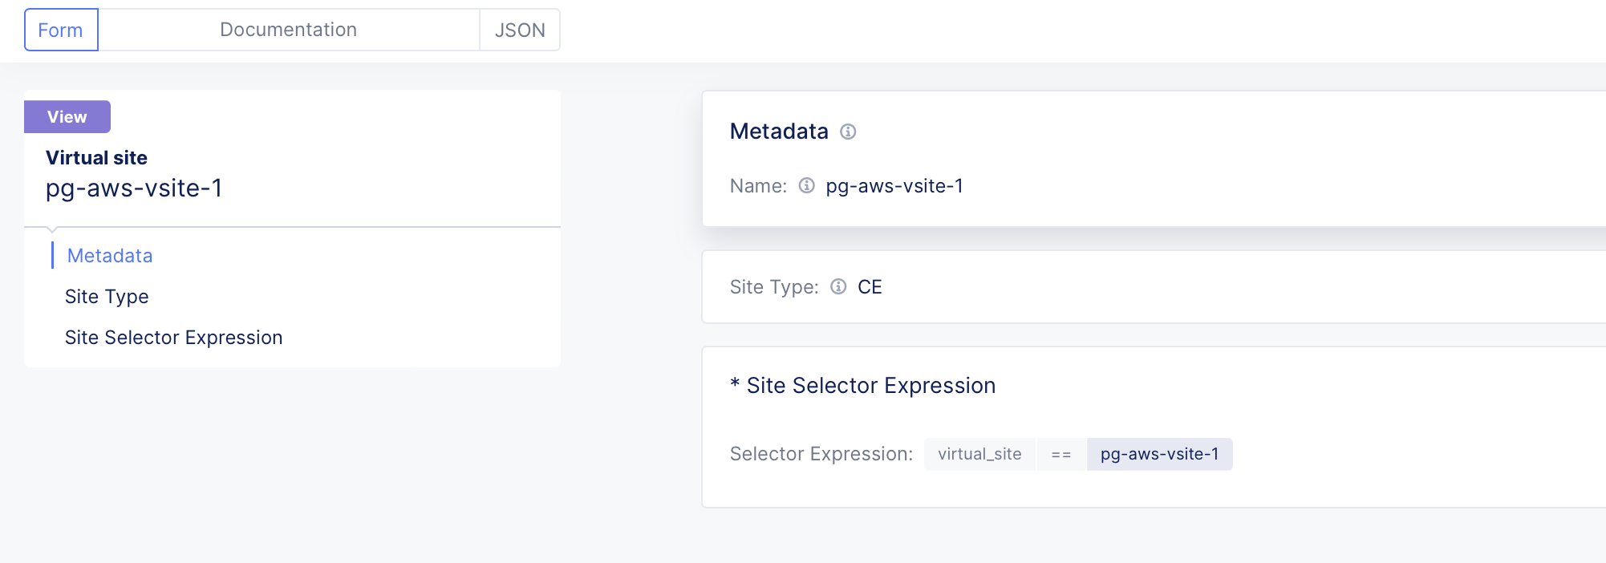The image size is (1606, 563).
Task: Click the virtual_site label chip
Action: 979,454
